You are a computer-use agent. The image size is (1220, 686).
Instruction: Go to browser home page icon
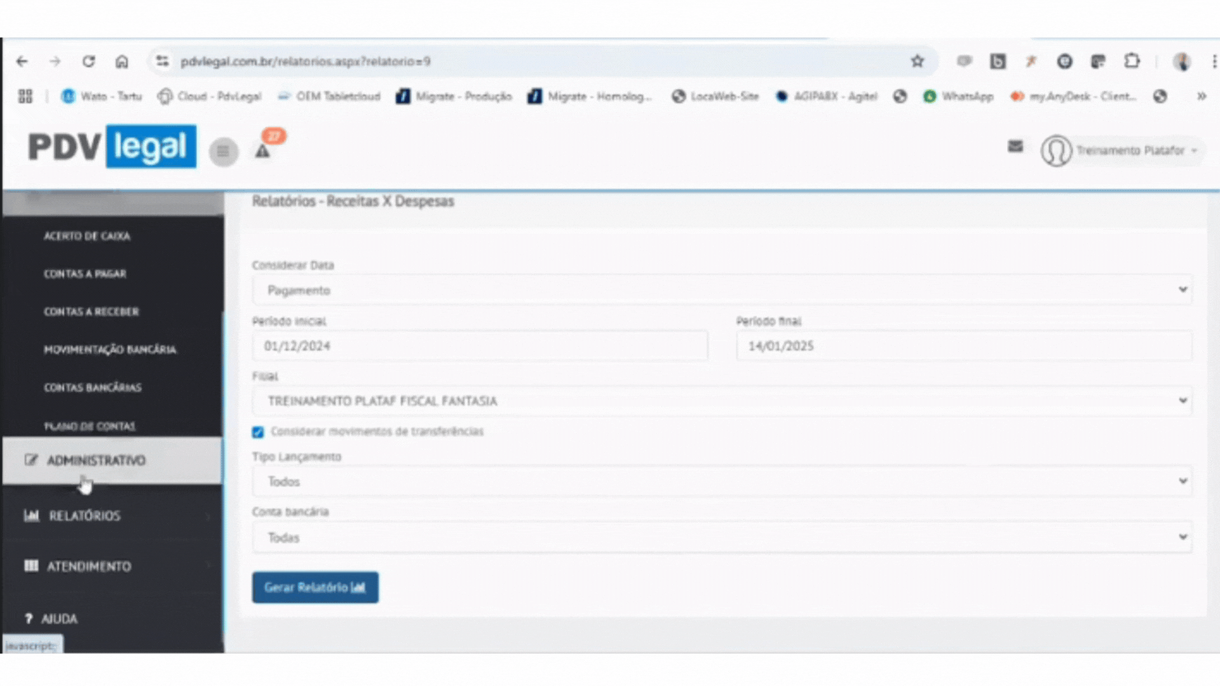pos(121,62)
